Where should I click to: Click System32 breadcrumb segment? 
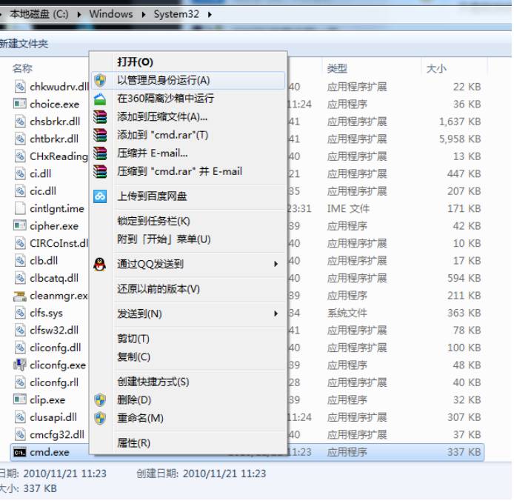click(176, 14)
